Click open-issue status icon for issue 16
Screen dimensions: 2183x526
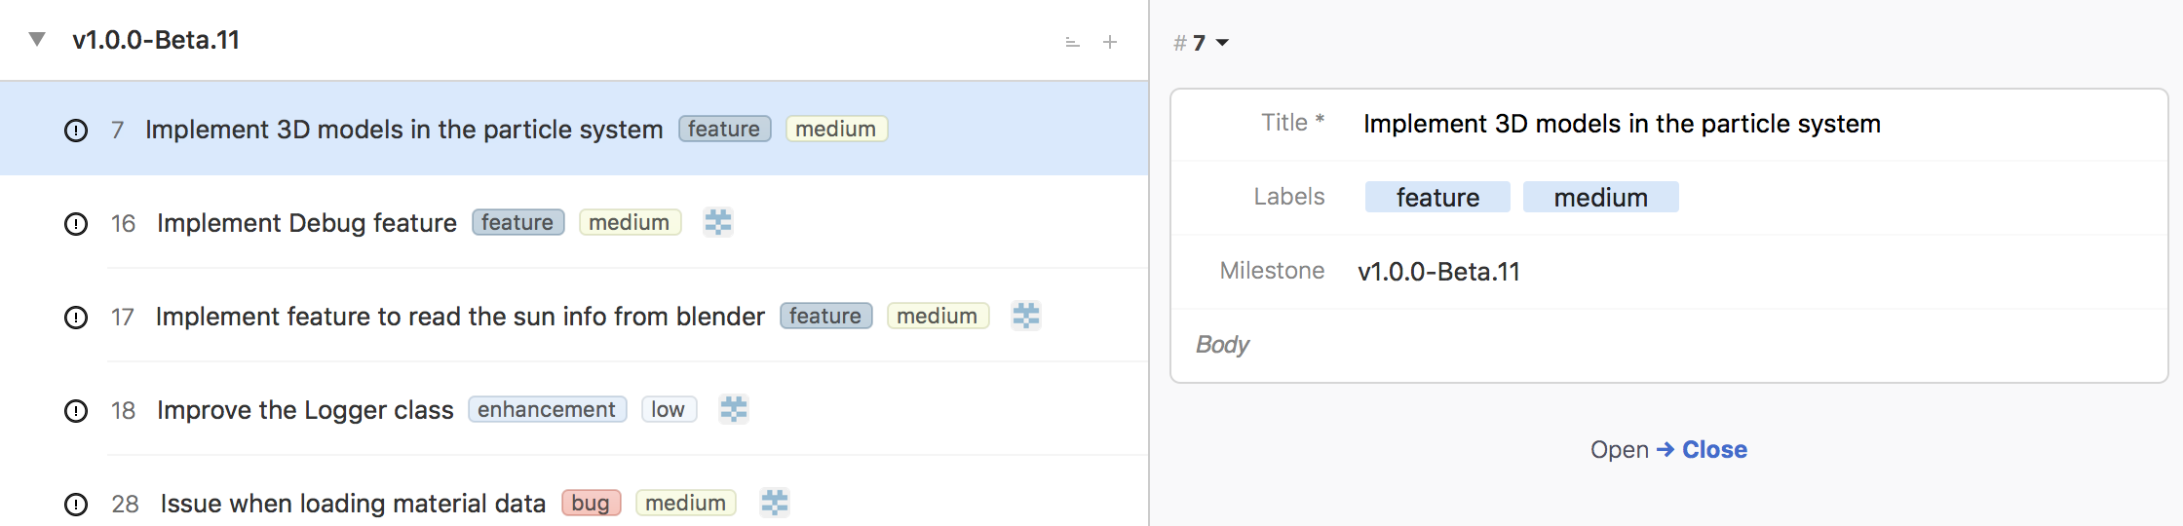coord(76,224)
